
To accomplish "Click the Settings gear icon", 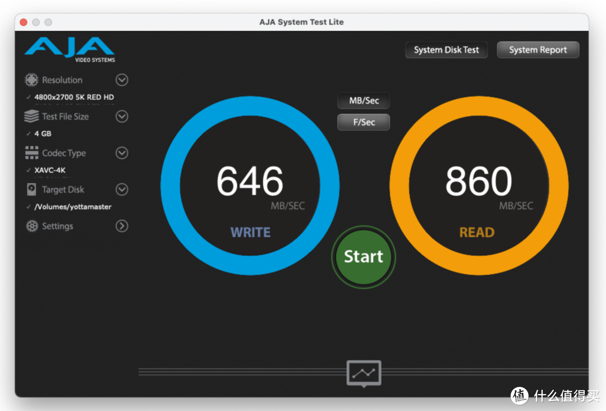I will coord(32,226).
